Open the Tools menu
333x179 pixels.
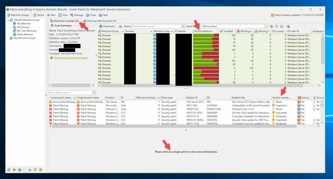pyautogui.click(x=91, y=15)
